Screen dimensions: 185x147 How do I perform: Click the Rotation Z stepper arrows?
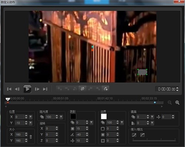[57, 140]
